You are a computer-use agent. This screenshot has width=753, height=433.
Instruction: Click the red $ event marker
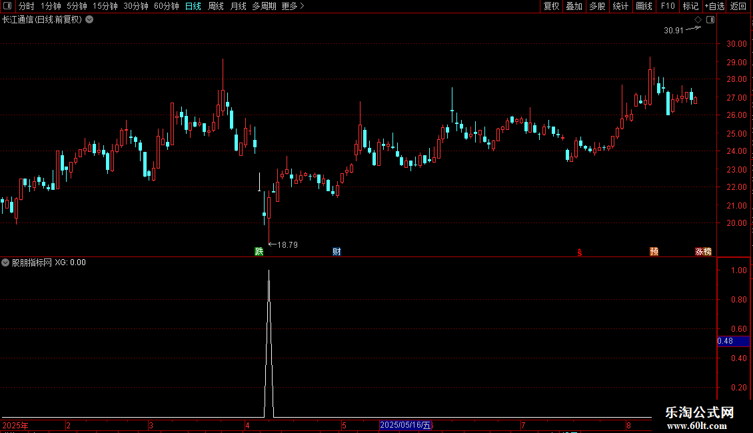(x=580, y=252)
